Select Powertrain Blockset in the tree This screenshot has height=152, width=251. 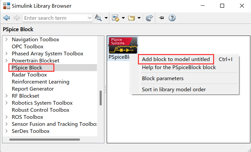(36, 60)
